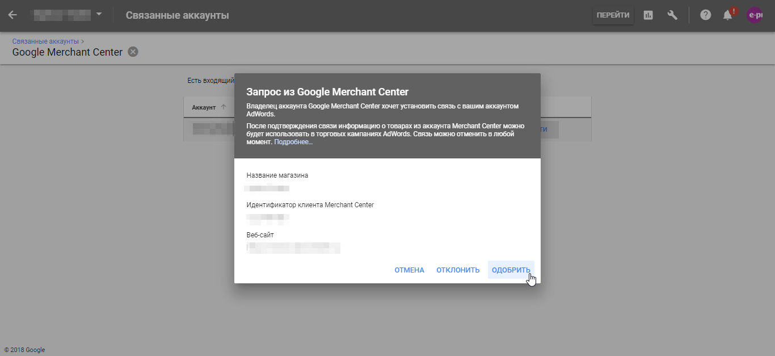
Task: Expand the account selector dropdown arrow
Action: [99, 14]
